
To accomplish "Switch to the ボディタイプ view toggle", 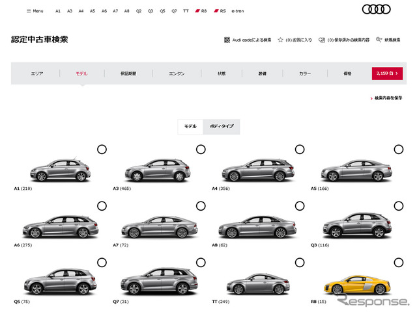I will [x=222, y=127].
